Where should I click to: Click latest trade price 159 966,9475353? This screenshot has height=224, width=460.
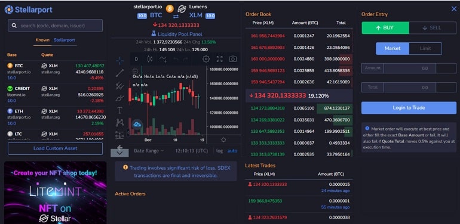point(265,201)
